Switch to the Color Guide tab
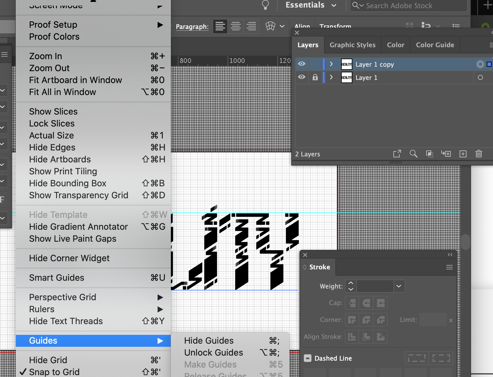The image size is (493, 377). click(x=435, y=45)
